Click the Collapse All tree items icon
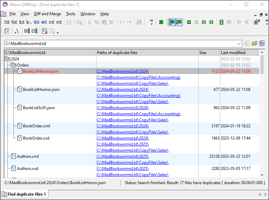The width and height of the screenshot is (269, 200). click(35, 31)
